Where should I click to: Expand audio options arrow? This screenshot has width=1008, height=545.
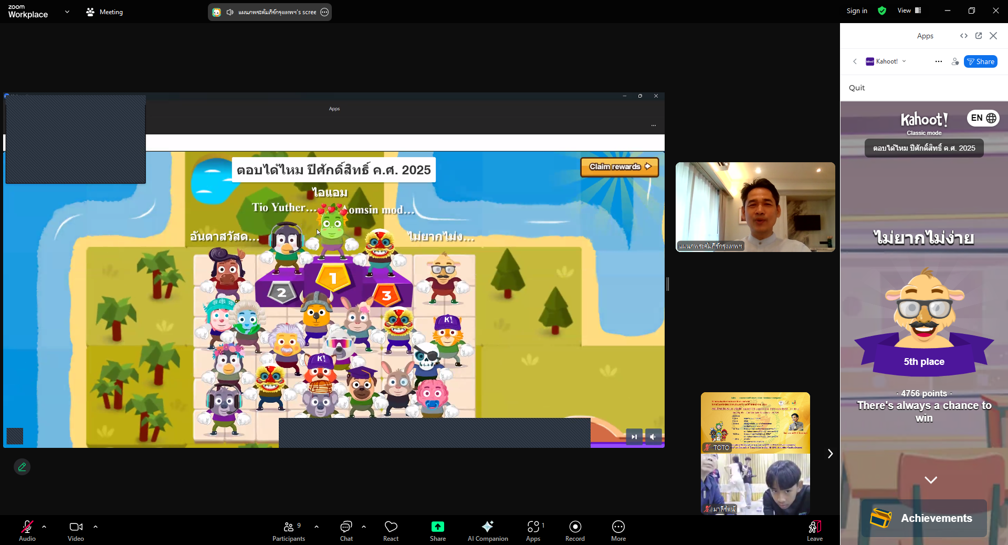pos(44,526)
